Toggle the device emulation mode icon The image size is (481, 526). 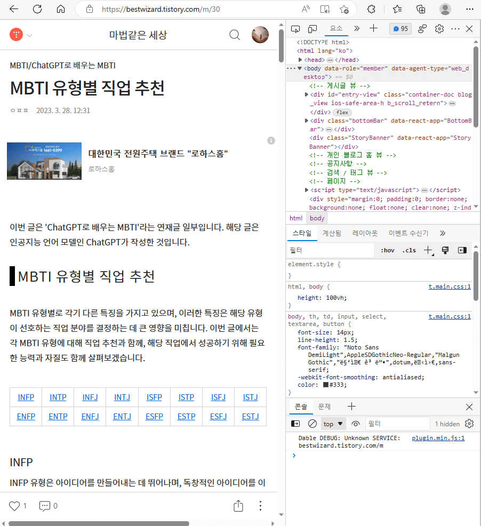pyautogui.click(x=312, y=29)
